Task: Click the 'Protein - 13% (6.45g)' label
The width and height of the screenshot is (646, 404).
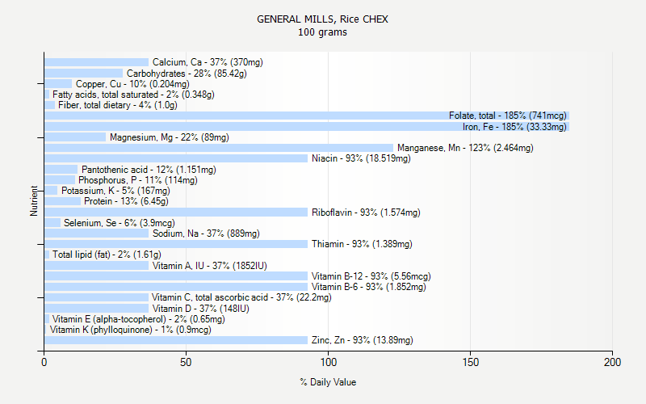Action: pos(126,201)
